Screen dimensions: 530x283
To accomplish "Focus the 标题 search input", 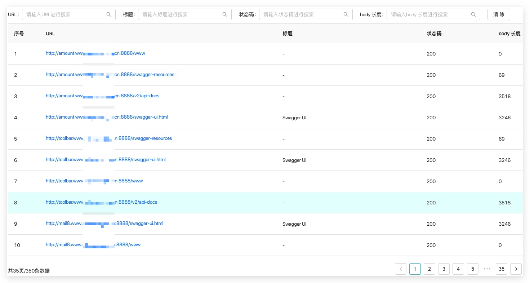I will pos(185,14).
